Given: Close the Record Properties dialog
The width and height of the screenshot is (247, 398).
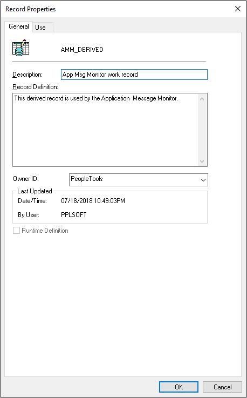Looking at the screenshot, I should 238,9.
